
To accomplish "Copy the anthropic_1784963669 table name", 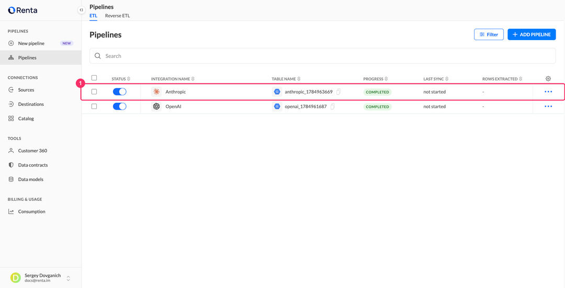I will point(338,92).
